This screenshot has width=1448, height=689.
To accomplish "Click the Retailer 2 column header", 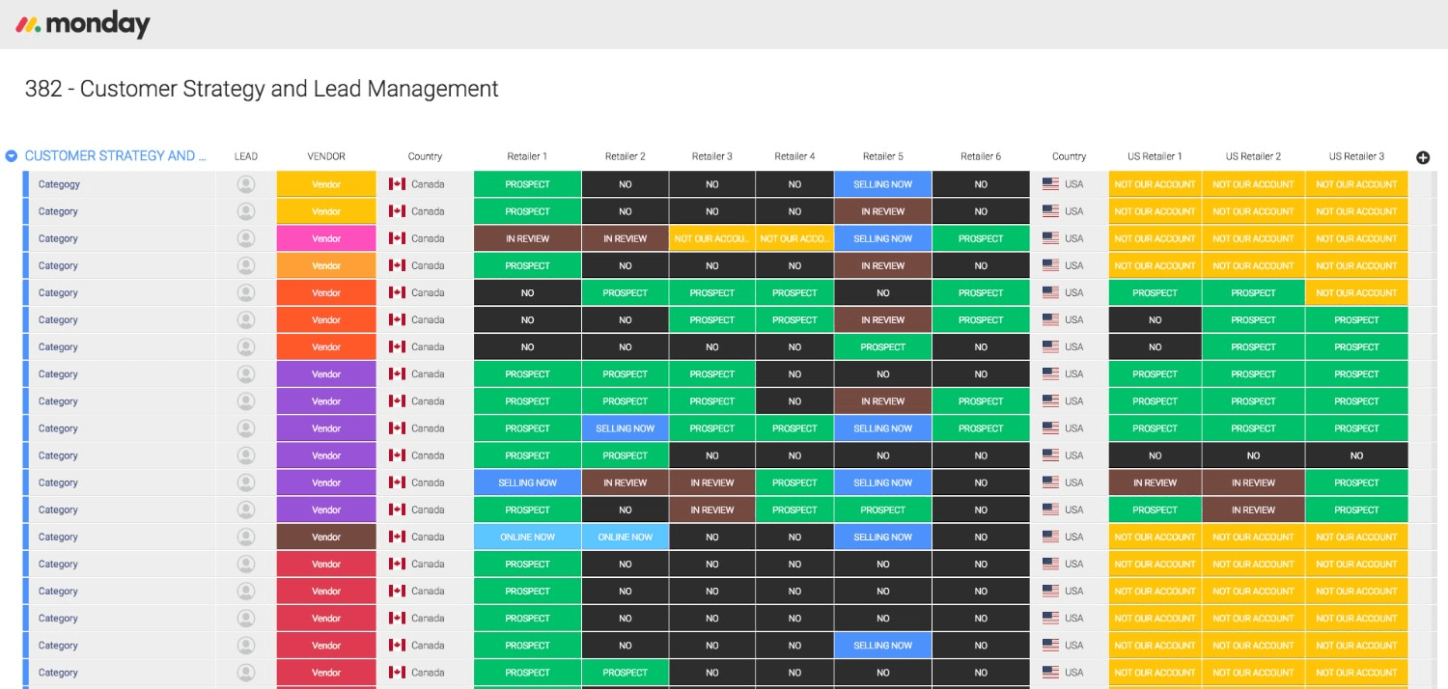I will click(626, 156).
